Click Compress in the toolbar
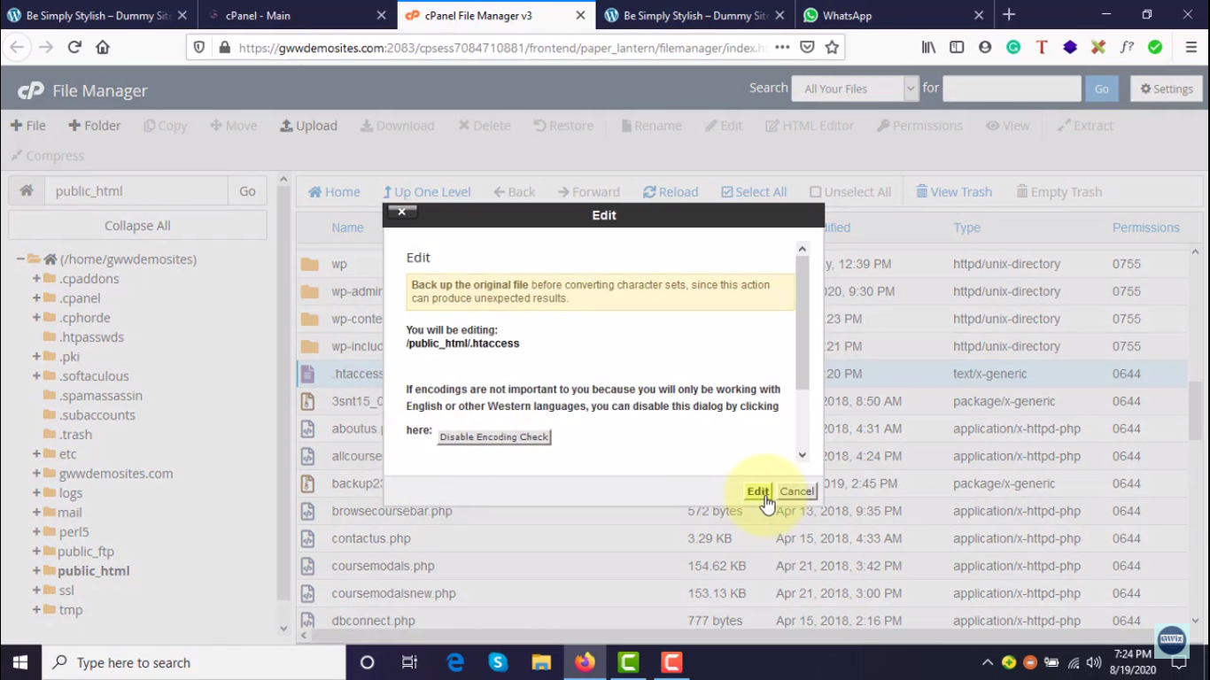This screenshot has height=680, width=1210. click(x=47, y=156)
